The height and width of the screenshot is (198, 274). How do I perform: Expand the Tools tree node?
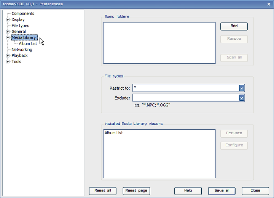click(x=8, y=62)
